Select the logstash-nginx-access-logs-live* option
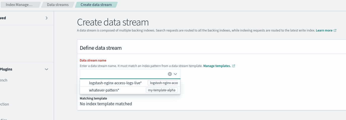 coord(115,83)
